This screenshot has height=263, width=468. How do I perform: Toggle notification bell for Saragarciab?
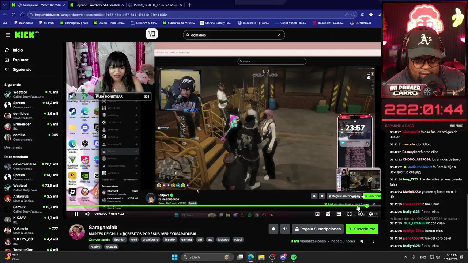[x=273, y=229]
